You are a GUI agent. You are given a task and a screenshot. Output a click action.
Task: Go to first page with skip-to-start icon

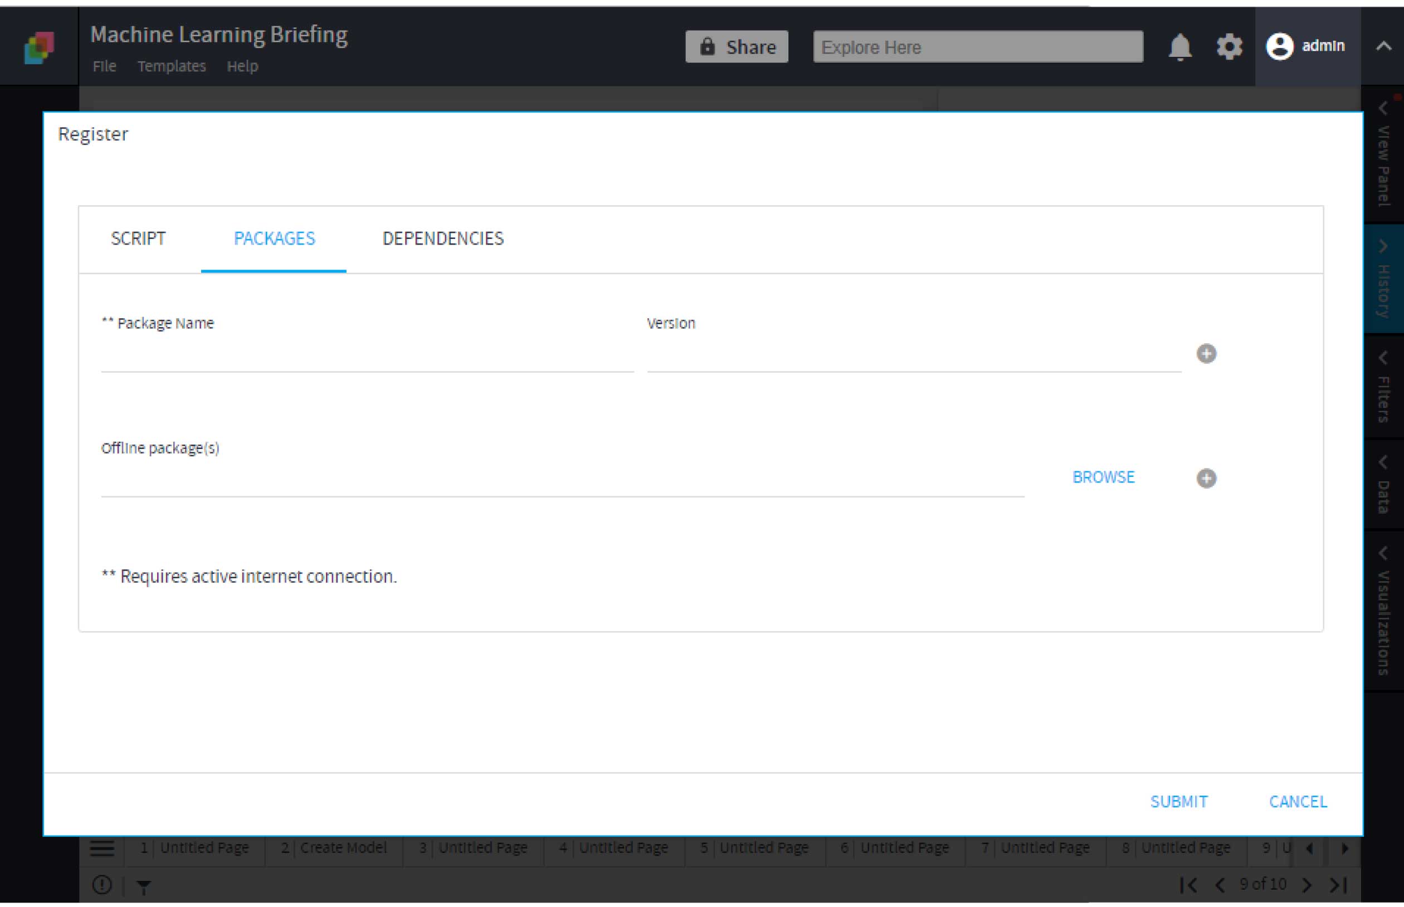click(x=1188, y=884)
